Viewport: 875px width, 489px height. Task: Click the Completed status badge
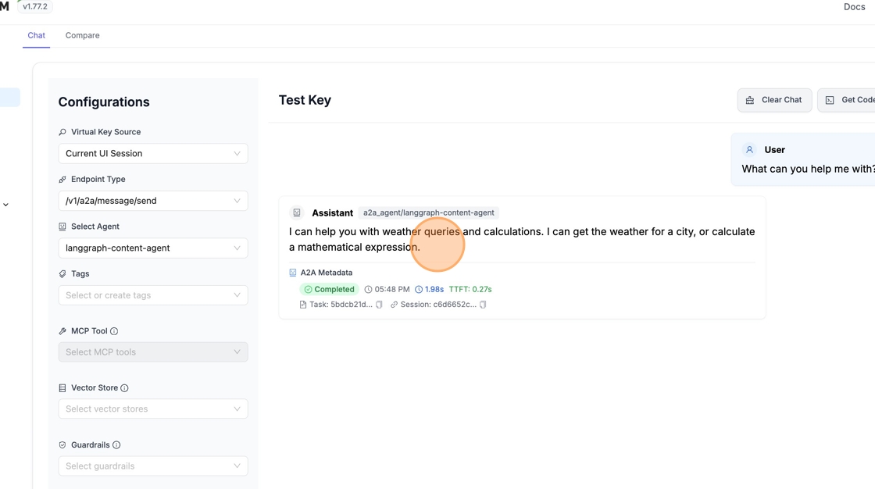click(x=329, y=289)
